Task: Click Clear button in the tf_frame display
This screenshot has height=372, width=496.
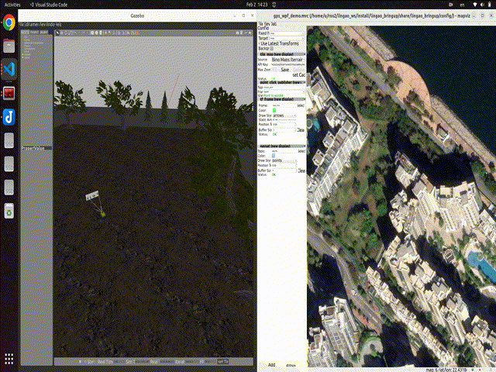Action: [301, 130]
